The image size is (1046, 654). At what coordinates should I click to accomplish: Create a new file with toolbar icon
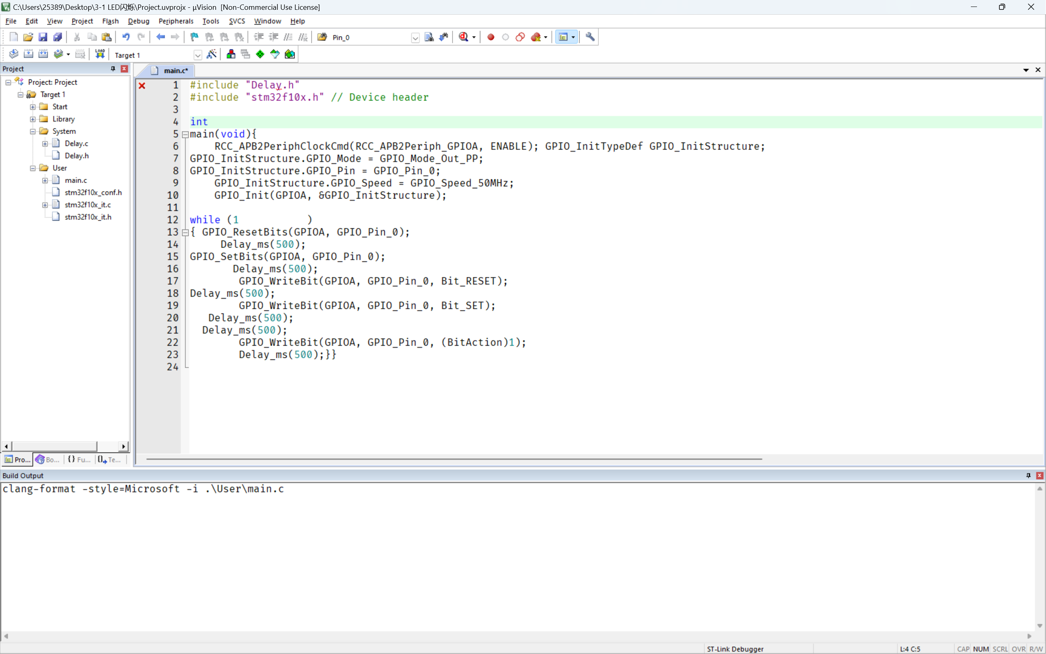pyautogui.click(x=13, y=37)
